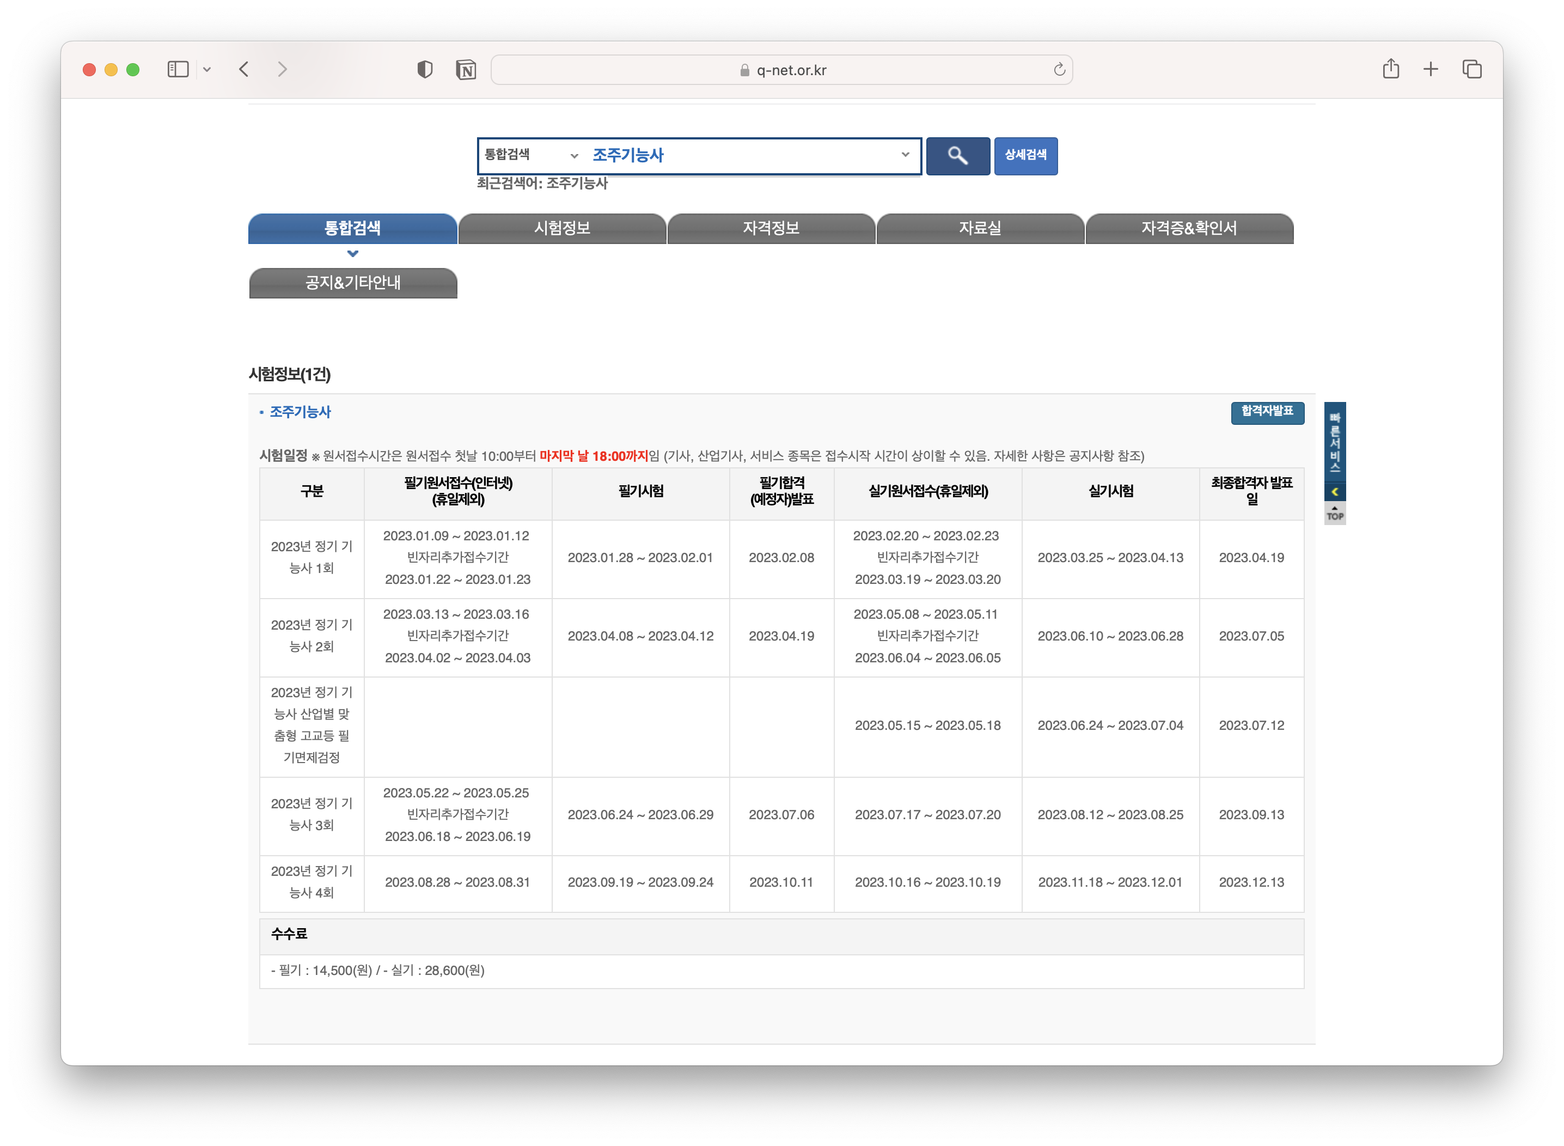Open 상세검색 detailed search
Viewport: 1564px width, 1146px height.
click(1025, 156)
